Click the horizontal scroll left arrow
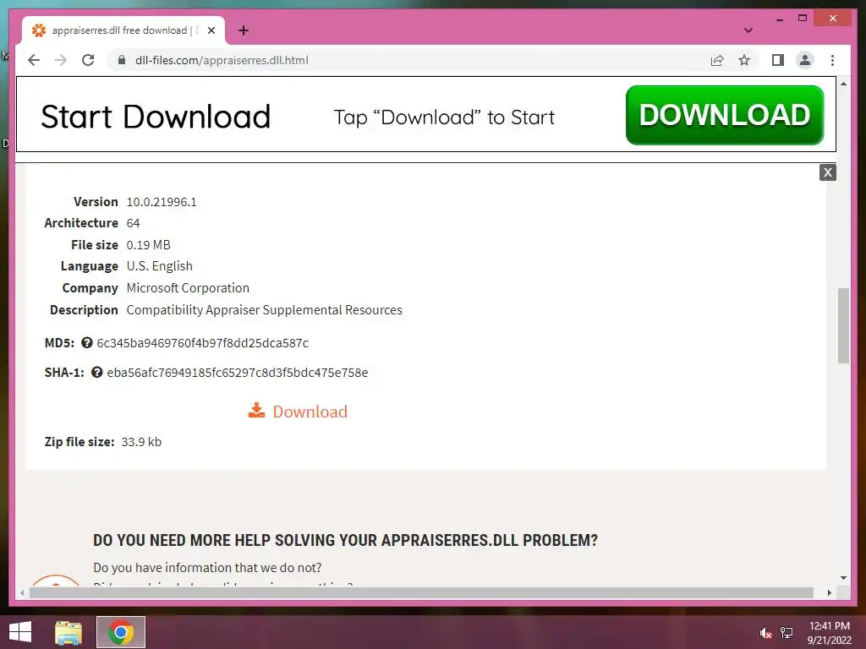This screenshot has width=866, height=649. click(x=22, y=592)
